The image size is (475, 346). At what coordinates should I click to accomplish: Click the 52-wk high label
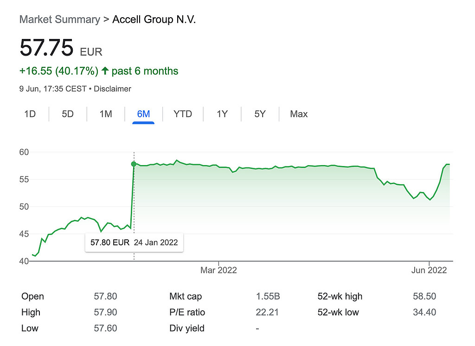[x=340, y=296]
